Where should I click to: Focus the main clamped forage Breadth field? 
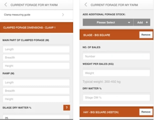pos(36,58)
